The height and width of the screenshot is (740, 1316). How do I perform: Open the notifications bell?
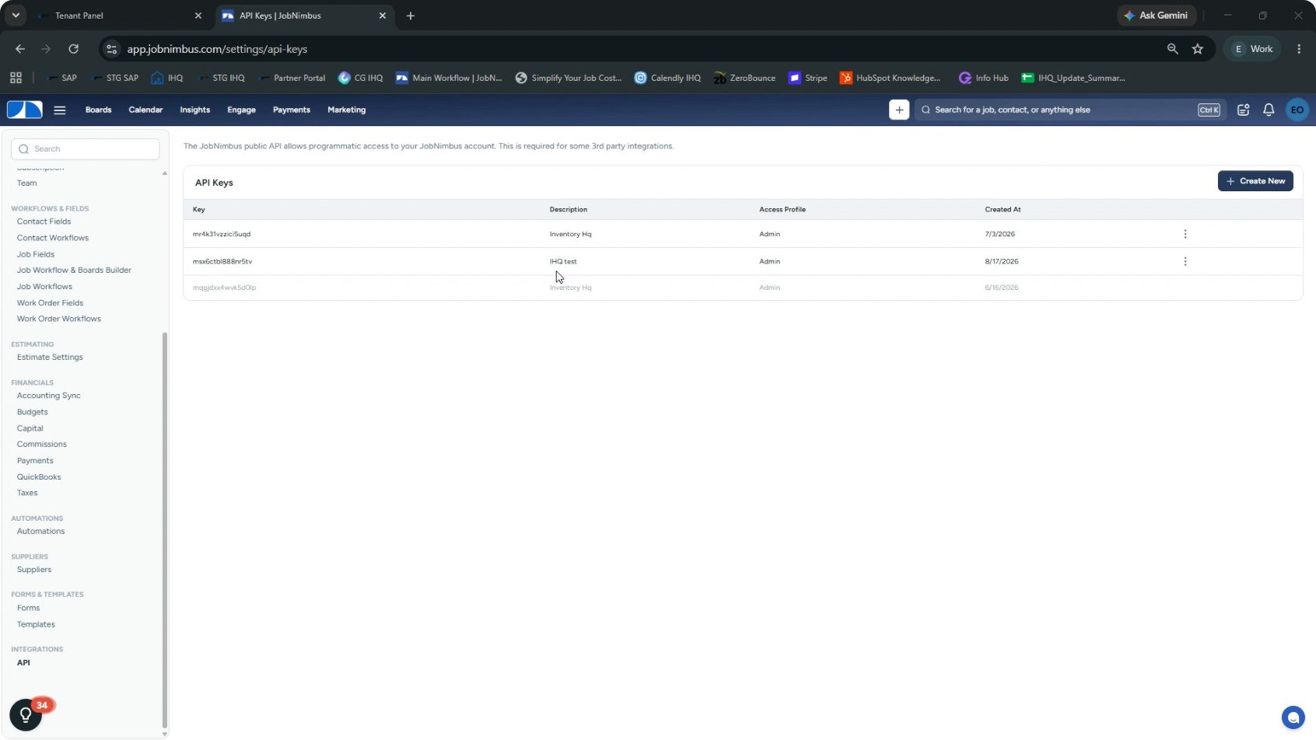click(1269, 110)
